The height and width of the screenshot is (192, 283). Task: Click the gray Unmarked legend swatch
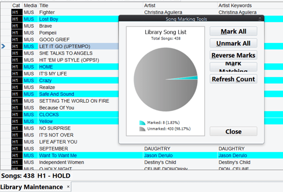click(x=142, y=129)
